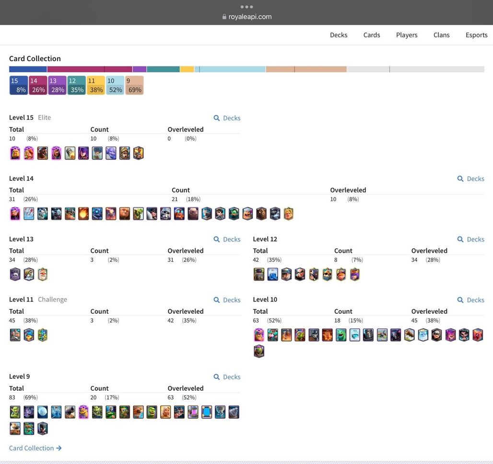
Task: Follow the Card Collection arrow link at the bottom
Action: coord(35,448)
